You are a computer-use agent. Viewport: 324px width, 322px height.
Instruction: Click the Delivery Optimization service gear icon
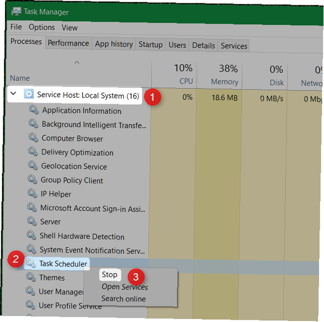pos(33,151)
